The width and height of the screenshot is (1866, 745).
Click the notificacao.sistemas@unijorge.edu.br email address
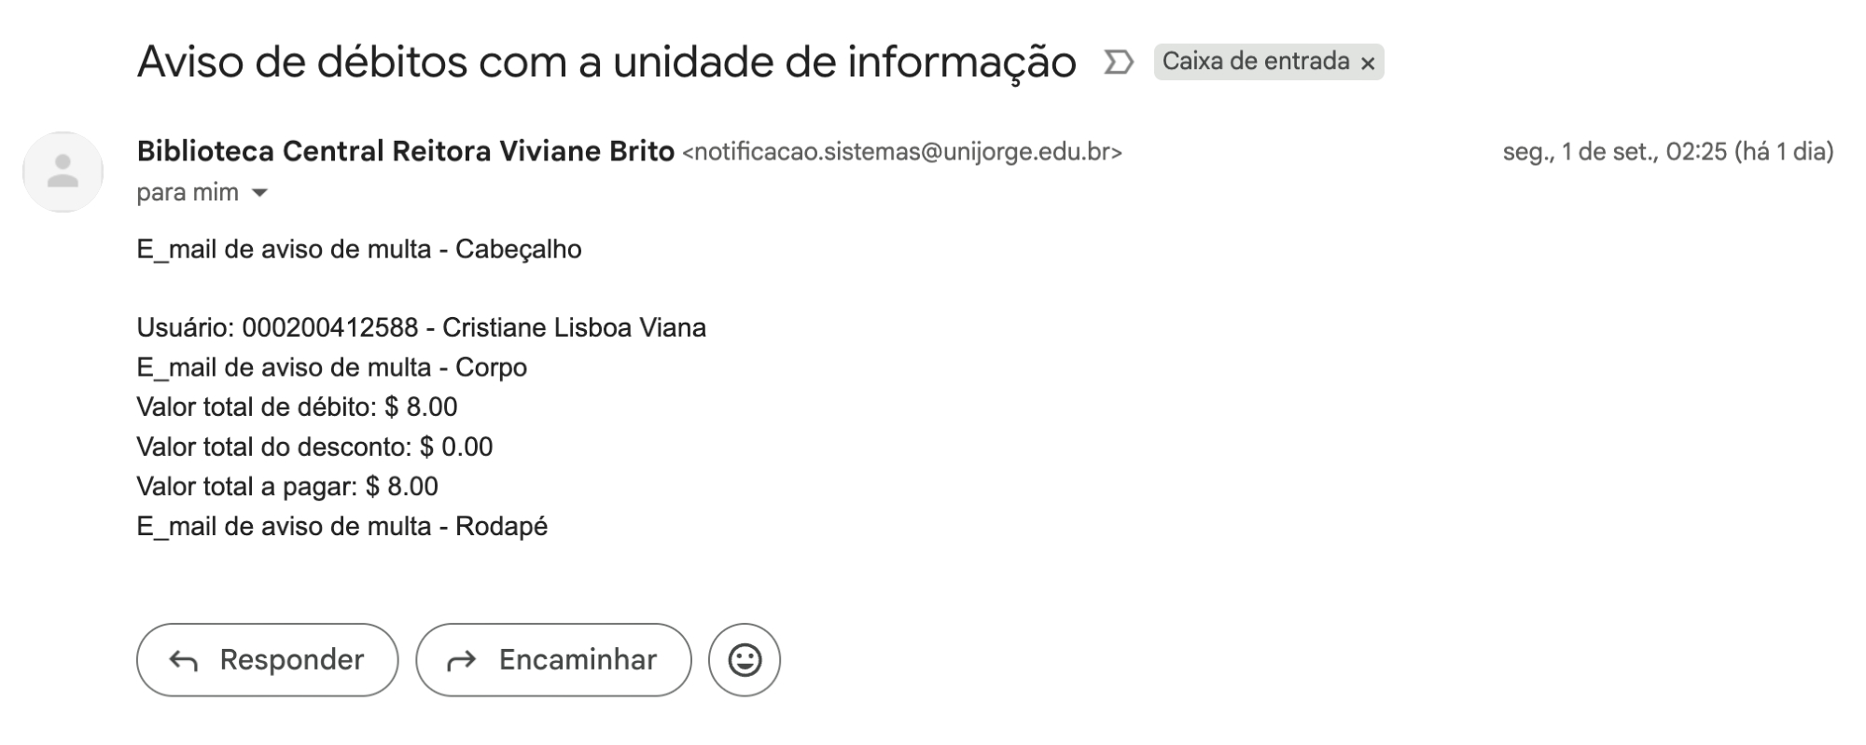pos(901,152)
